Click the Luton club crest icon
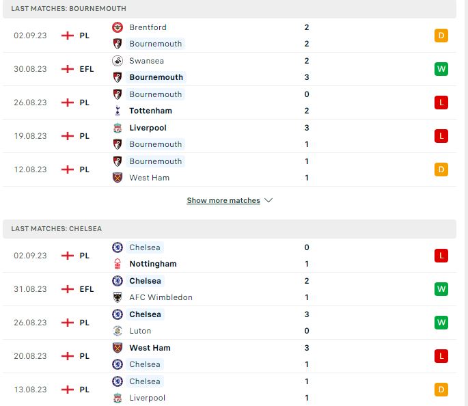468x406 pixels. coord(118,331)
